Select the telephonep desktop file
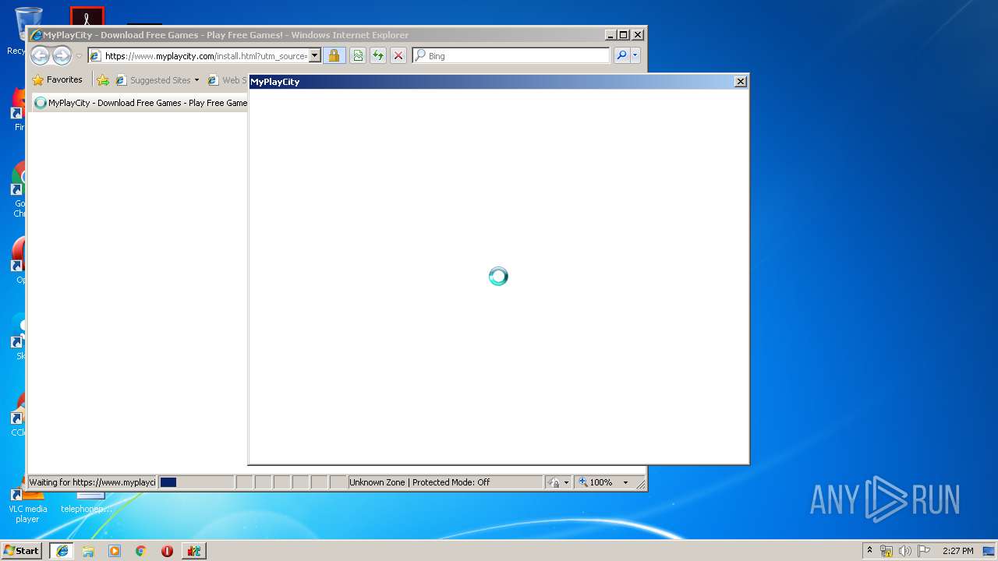Image resolution: width=998 pixels, height=561 pixels. click(x=87, y=503)
